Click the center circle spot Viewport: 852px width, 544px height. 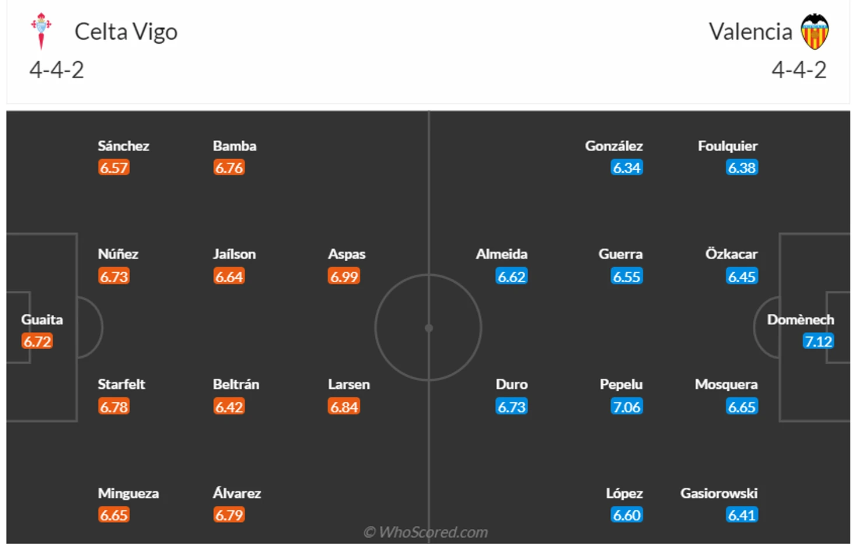click(x=429, y=328)
